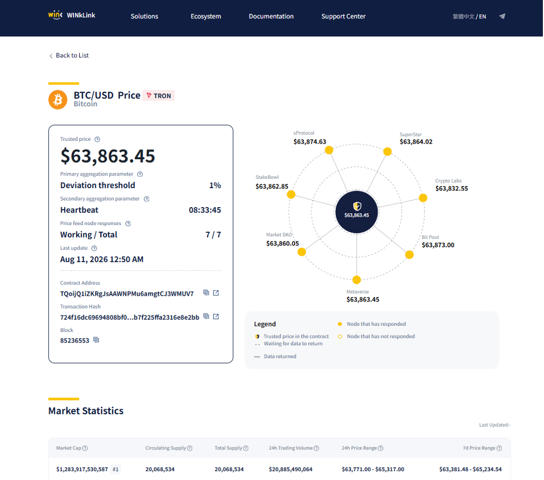Open the Telegram paper-plane icon
The height and width of the screenshot is (480, 544).
coord(502,16)
